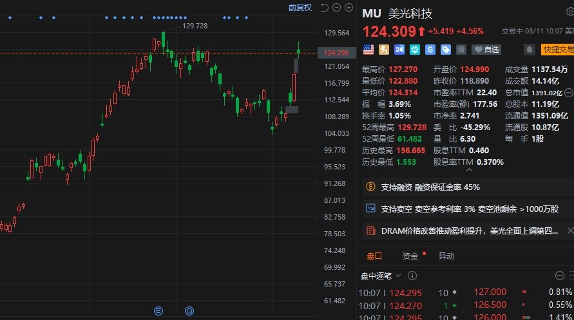Image resolution: width=574 pixels, height=320 pixels.
Task: Click the blue price-tag icon
Action: click(446, 50)
